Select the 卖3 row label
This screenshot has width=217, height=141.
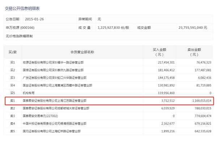[13, 116]
